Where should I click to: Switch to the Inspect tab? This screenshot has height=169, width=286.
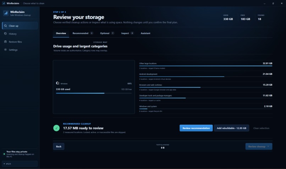[x=127, y=34]
